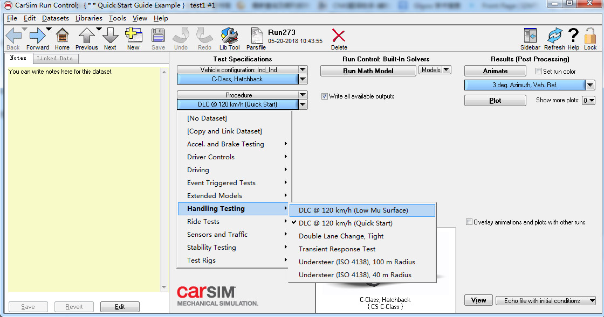Open 3 deg. Azimuth camera dropdown arrow

point(591,85)
